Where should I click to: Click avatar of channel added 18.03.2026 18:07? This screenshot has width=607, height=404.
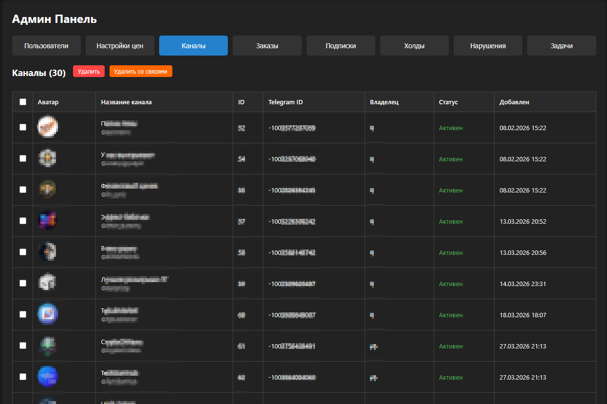48,314
